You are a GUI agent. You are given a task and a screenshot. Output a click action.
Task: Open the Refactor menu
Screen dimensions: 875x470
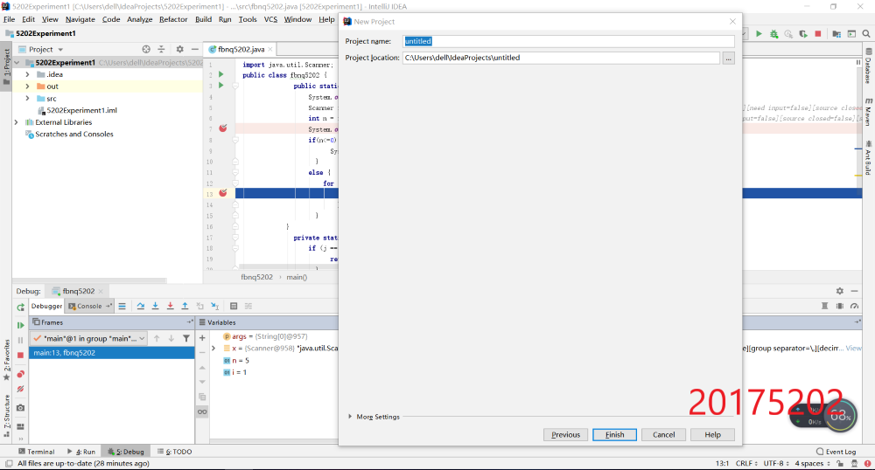tap(173, 19)
